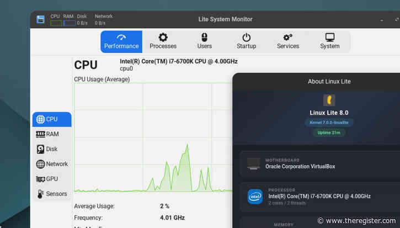Image resolution: width=400 pixels, height=228 pixels.
Task: Click the Uptime 21m badge
Action: coord(329,132)
